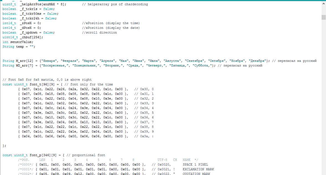Screen dimensions: 326x175
Task: Click the "Апреля" month string
Action: [107, 61]
